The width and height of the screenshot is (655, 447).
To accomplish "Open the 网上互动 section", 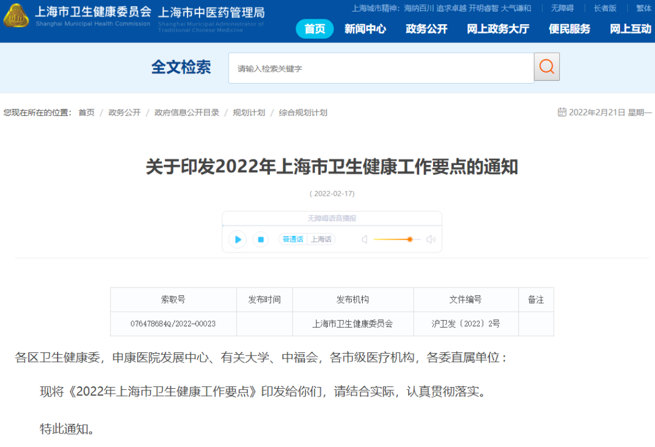I will [x=630, y=29].
